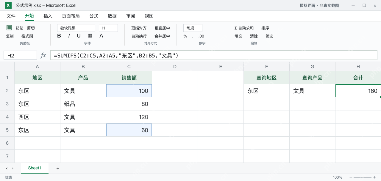Open the 微软雅黑 font name box
Image resolution: width=381 pixels, height=181 pixels.
(x=76, y=28)
